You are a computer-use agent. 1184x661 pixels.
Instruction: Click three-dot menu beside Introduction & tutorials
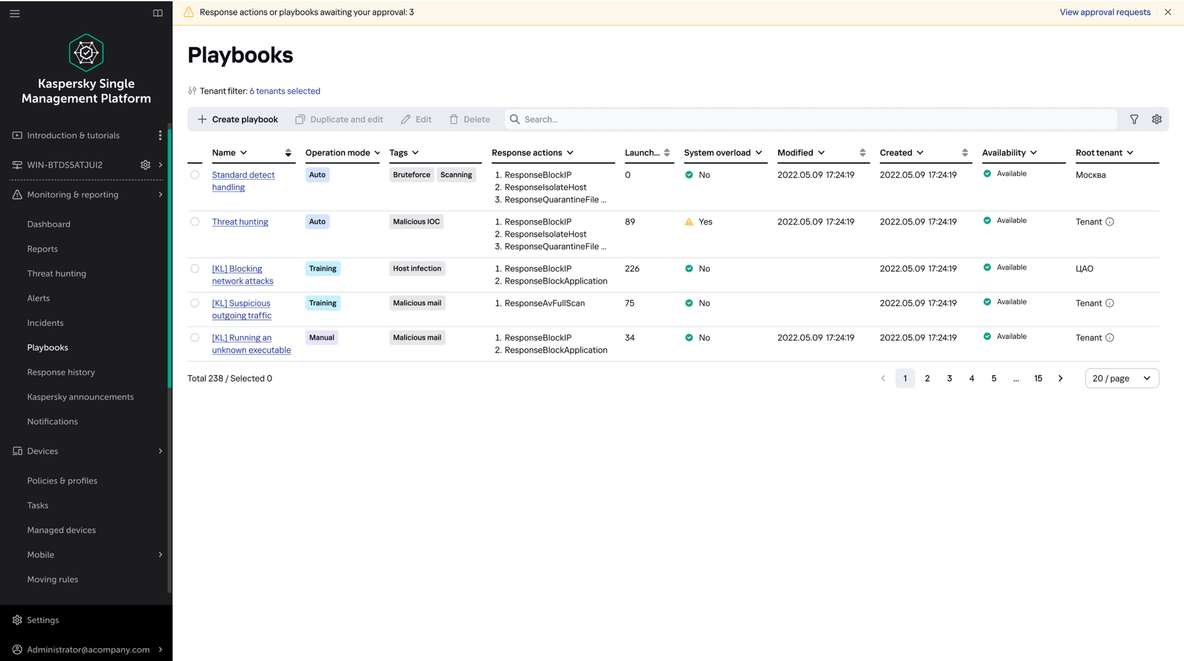tap(160, 136)
